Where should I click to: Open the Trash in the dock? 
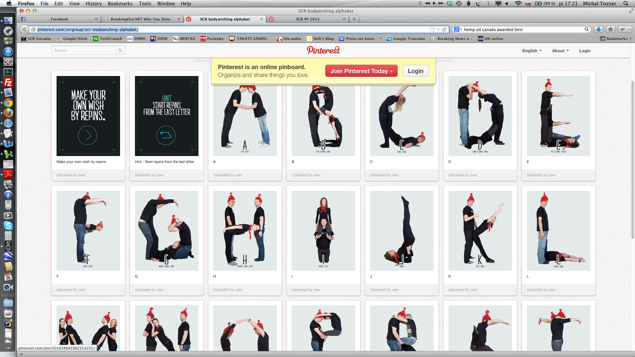(x=8, y=344)
